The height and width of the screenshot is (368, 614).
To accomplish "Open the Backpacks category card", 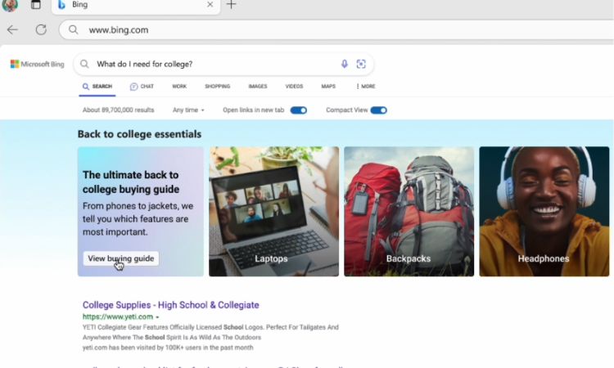I will (x=409, y=212).
